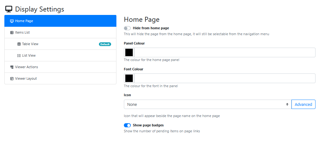
Task: Click the Icon select arrow indicator
Action: click(x=287, y=104)
